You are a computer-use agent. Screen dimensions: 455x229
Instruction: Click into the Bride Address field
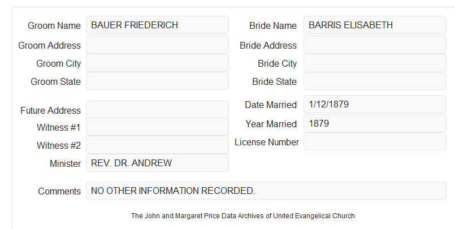click(375, 45)
